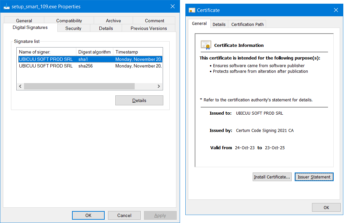Click OK in the Certificate window

pos(326,207)
